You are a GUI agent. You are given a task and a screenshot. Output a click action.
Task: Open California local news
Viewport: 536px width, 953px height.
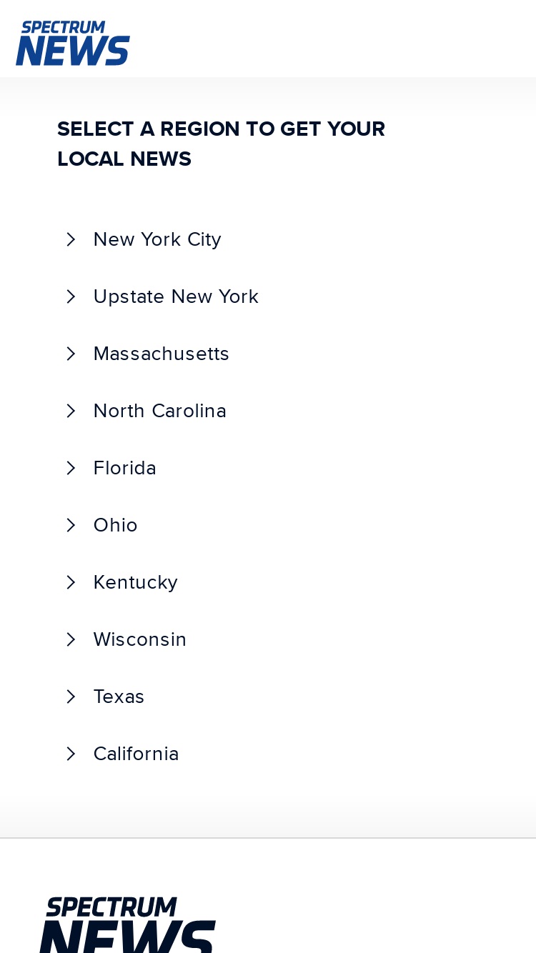tap(137, 754)
